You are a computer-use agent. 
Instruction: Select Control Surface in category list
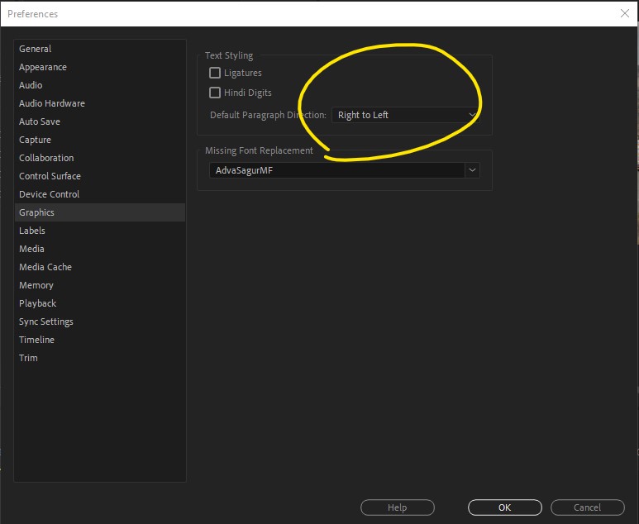50,176
